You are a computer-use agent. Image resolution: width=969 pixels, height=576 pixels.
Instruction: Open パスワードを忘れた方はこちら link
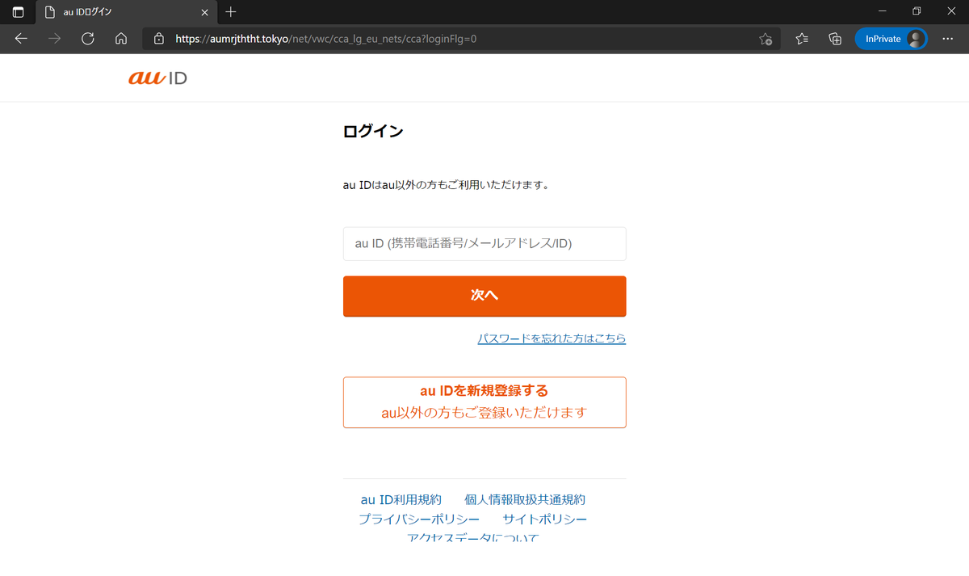[x=552, y=338]
